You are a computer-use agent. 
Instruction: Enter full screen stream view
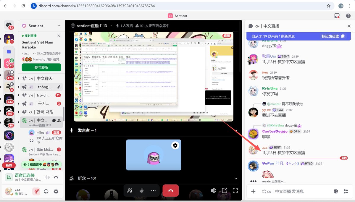tap(235, 190)
